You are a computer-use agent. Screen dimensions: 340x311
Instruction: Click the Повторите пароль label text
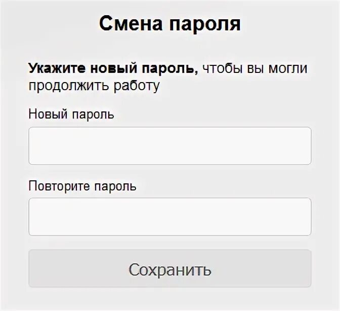pyautogui.click(x=82, y=186)
